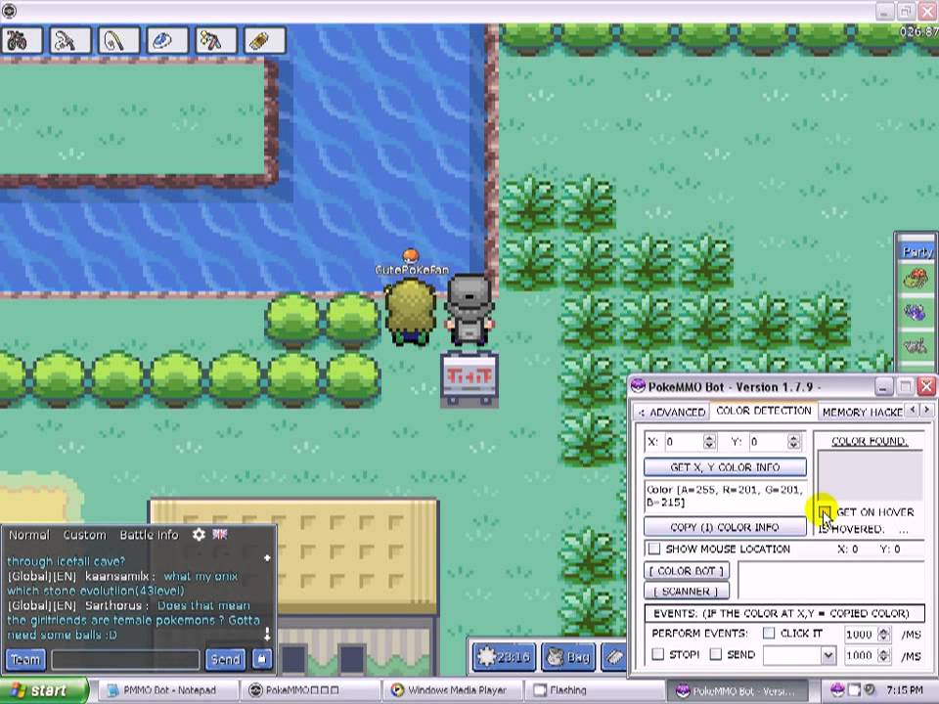Switch chat to the Custom tab
Image resolution: width=939 pixels, height=704 pixels.
coord(84,535)
